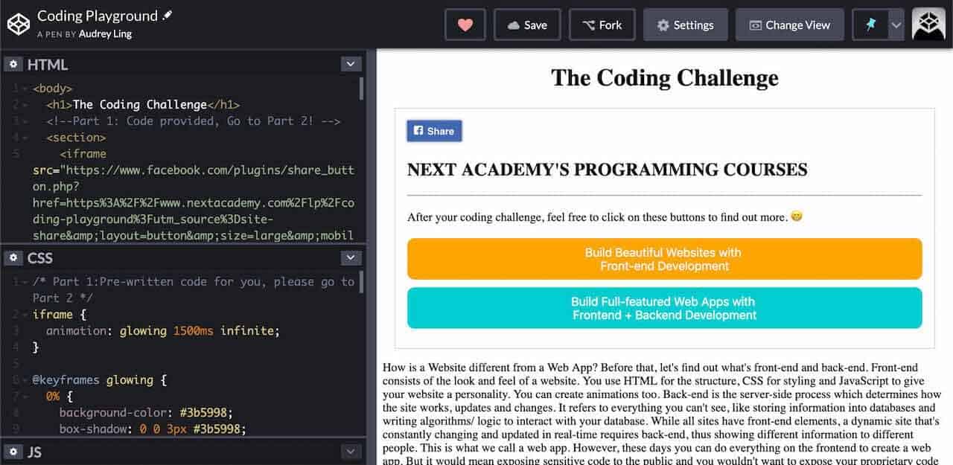Screen dimensions: 953x465
Task: Fork this pen
Action: tap(602, 25)
